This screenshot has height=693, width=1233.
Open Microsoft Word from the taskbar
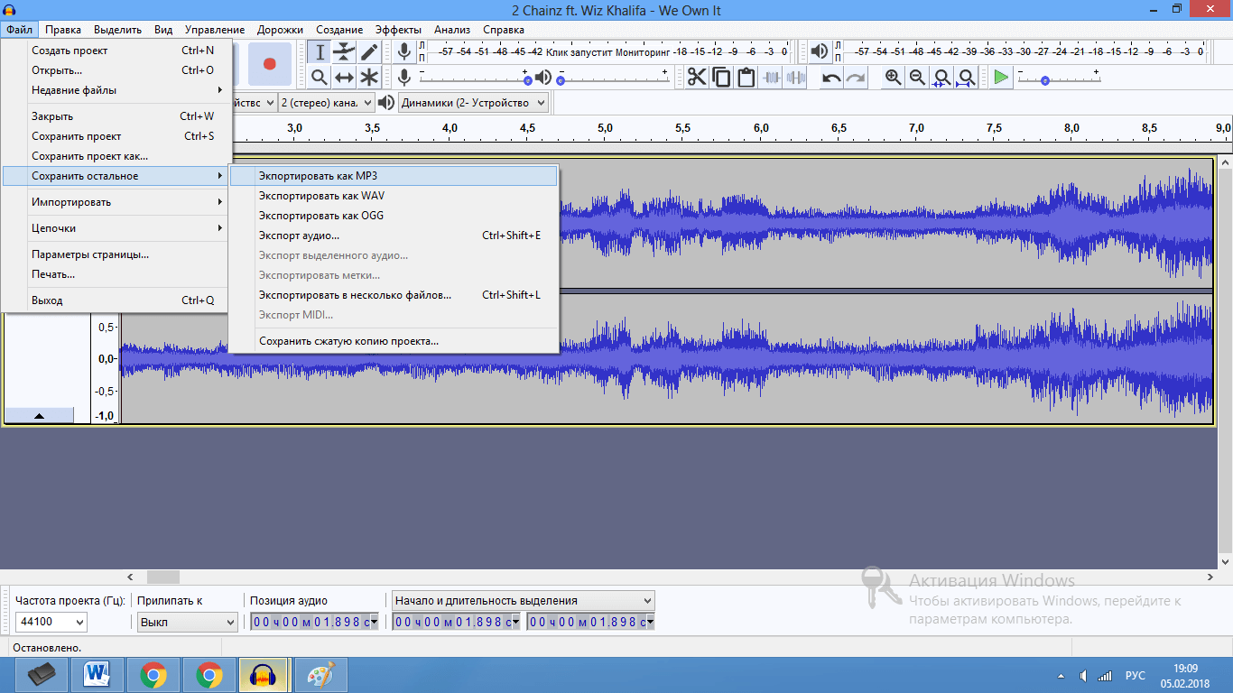(97, 675)
